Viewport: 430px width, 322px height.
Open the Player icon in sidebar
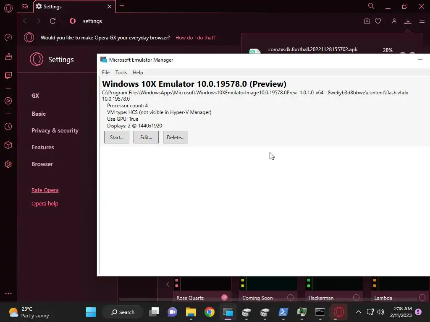pyautogui.click(x=8, y=101)
